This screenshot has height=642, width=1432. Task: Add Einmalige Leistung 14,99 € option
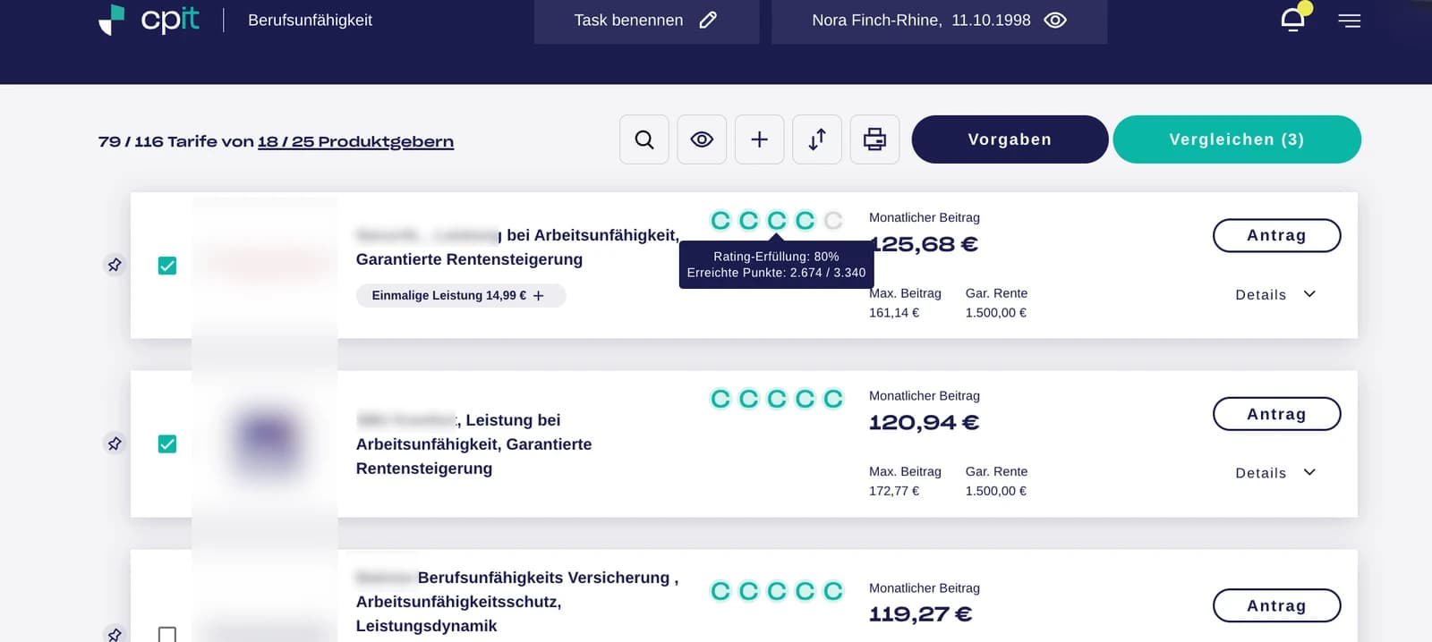click(461, 295)
